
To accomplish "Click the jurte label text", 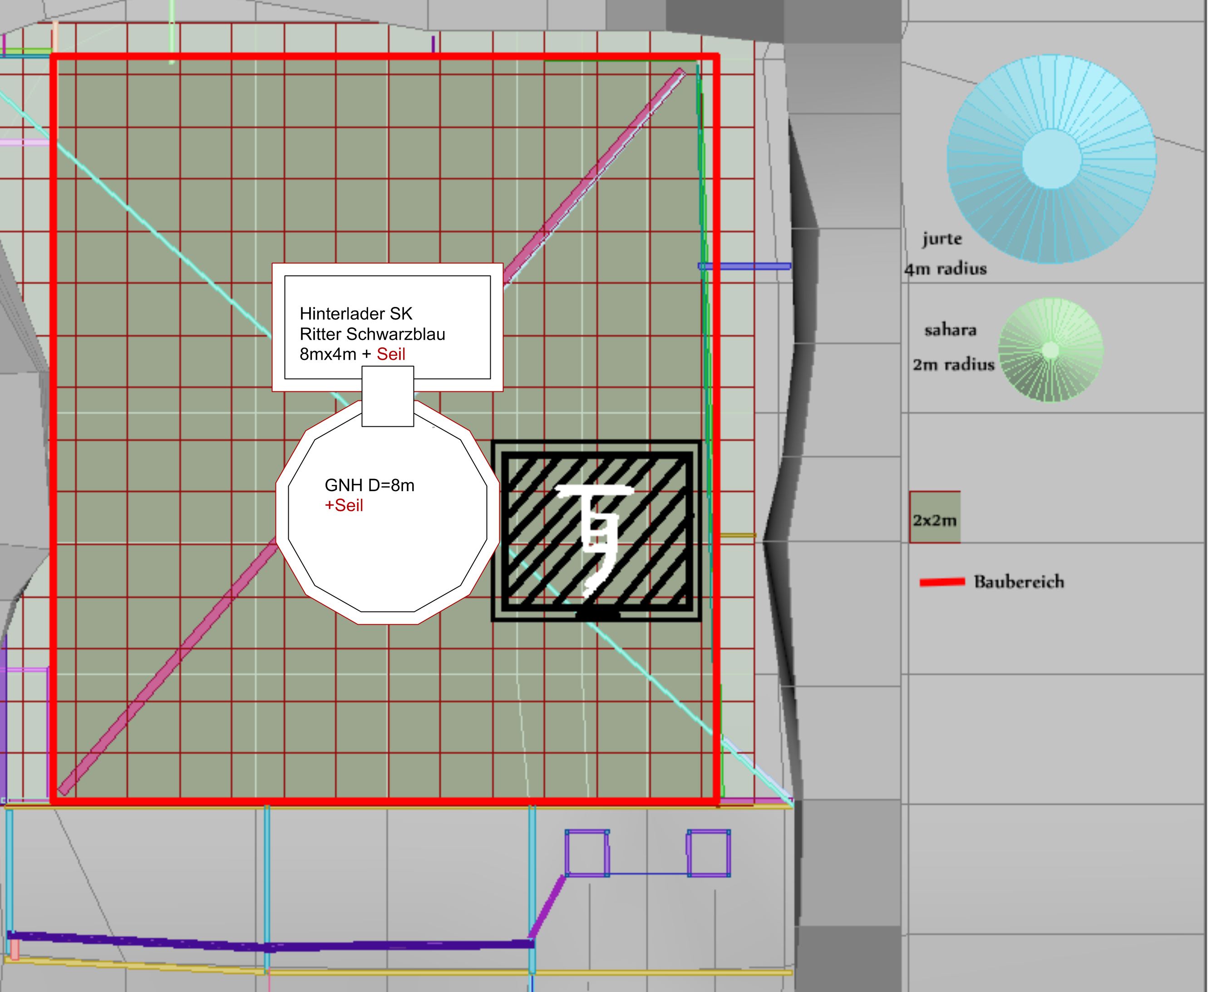I will [x=942, y=239].
